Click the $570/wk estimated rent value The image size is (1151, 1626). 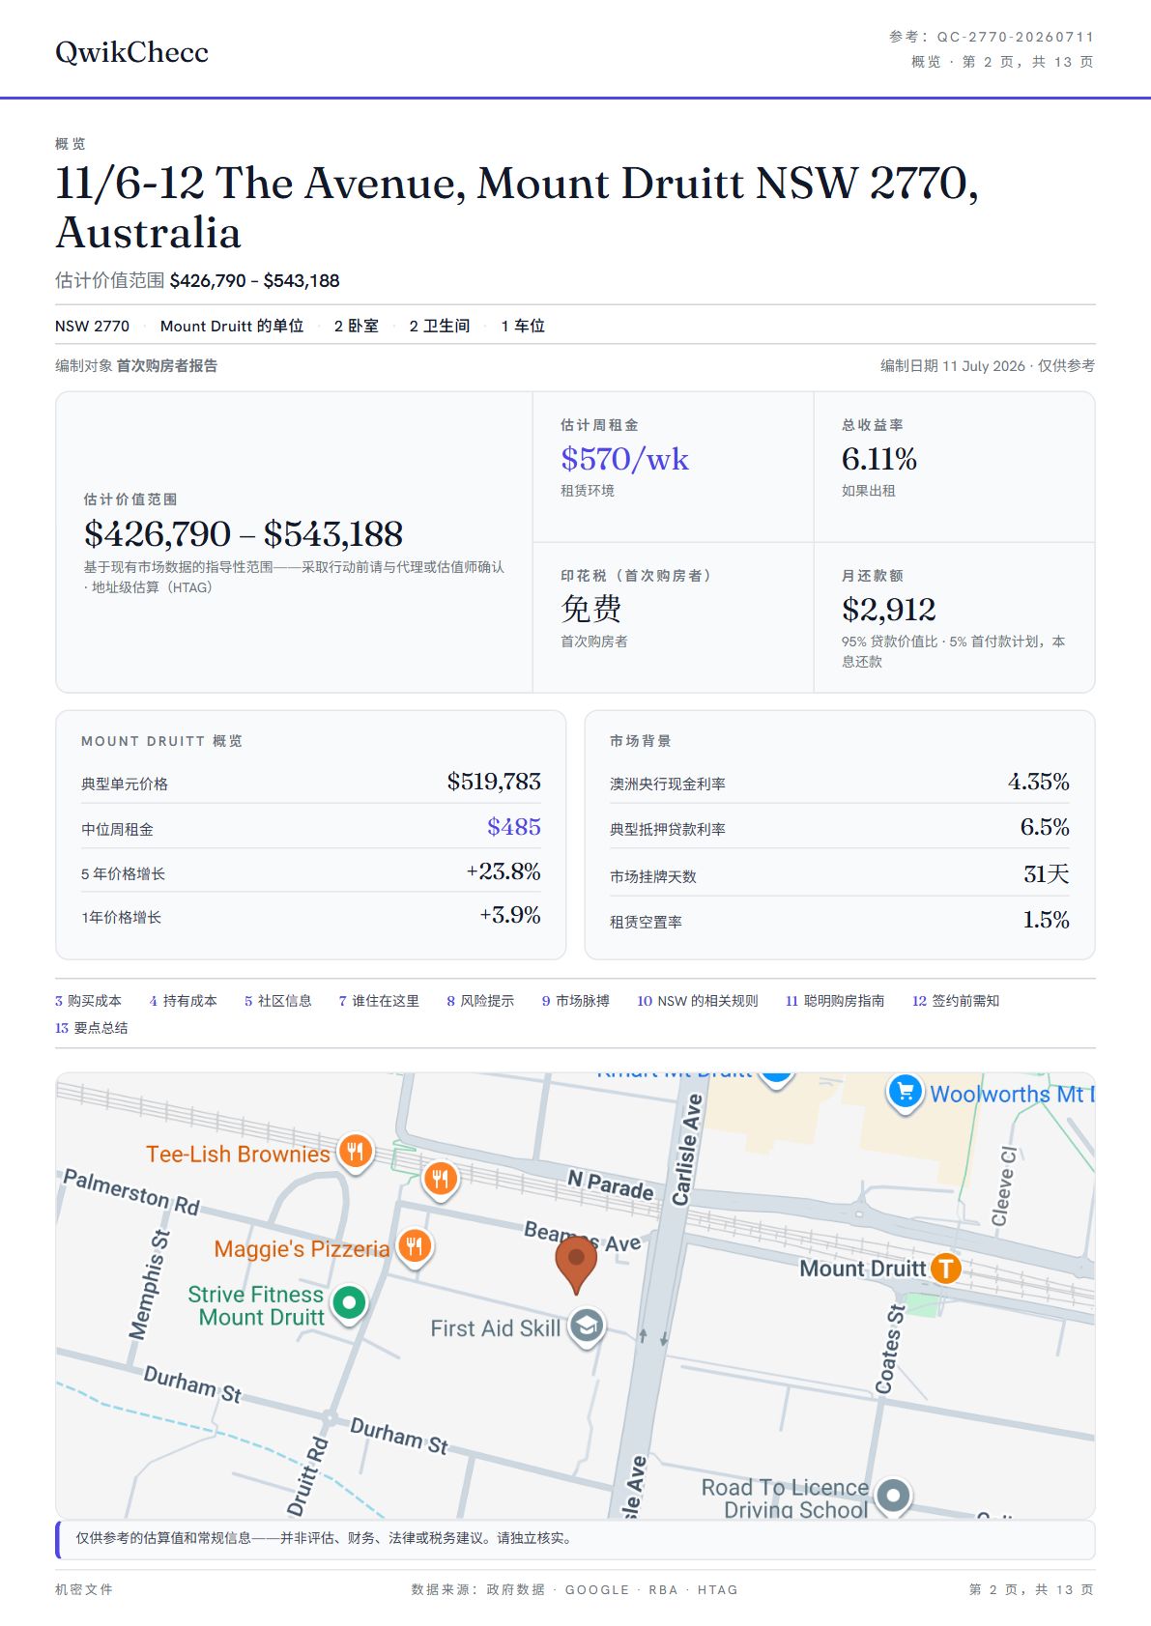(x=624, y=459)
